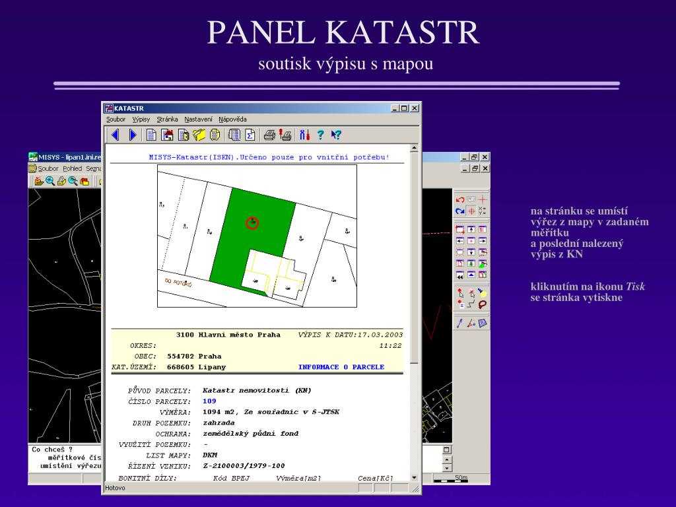Go to previous page with blue left arrow
The width and height of the screenshot is (676, 507).
pos(115,135)
